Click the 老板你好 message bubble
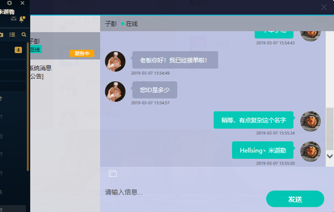Screen dimensions: 334x212 coord(175,60)
